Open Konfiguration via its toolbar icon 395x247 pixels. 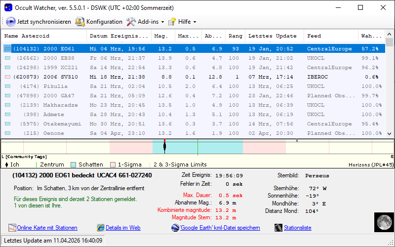tap(80, 22)
